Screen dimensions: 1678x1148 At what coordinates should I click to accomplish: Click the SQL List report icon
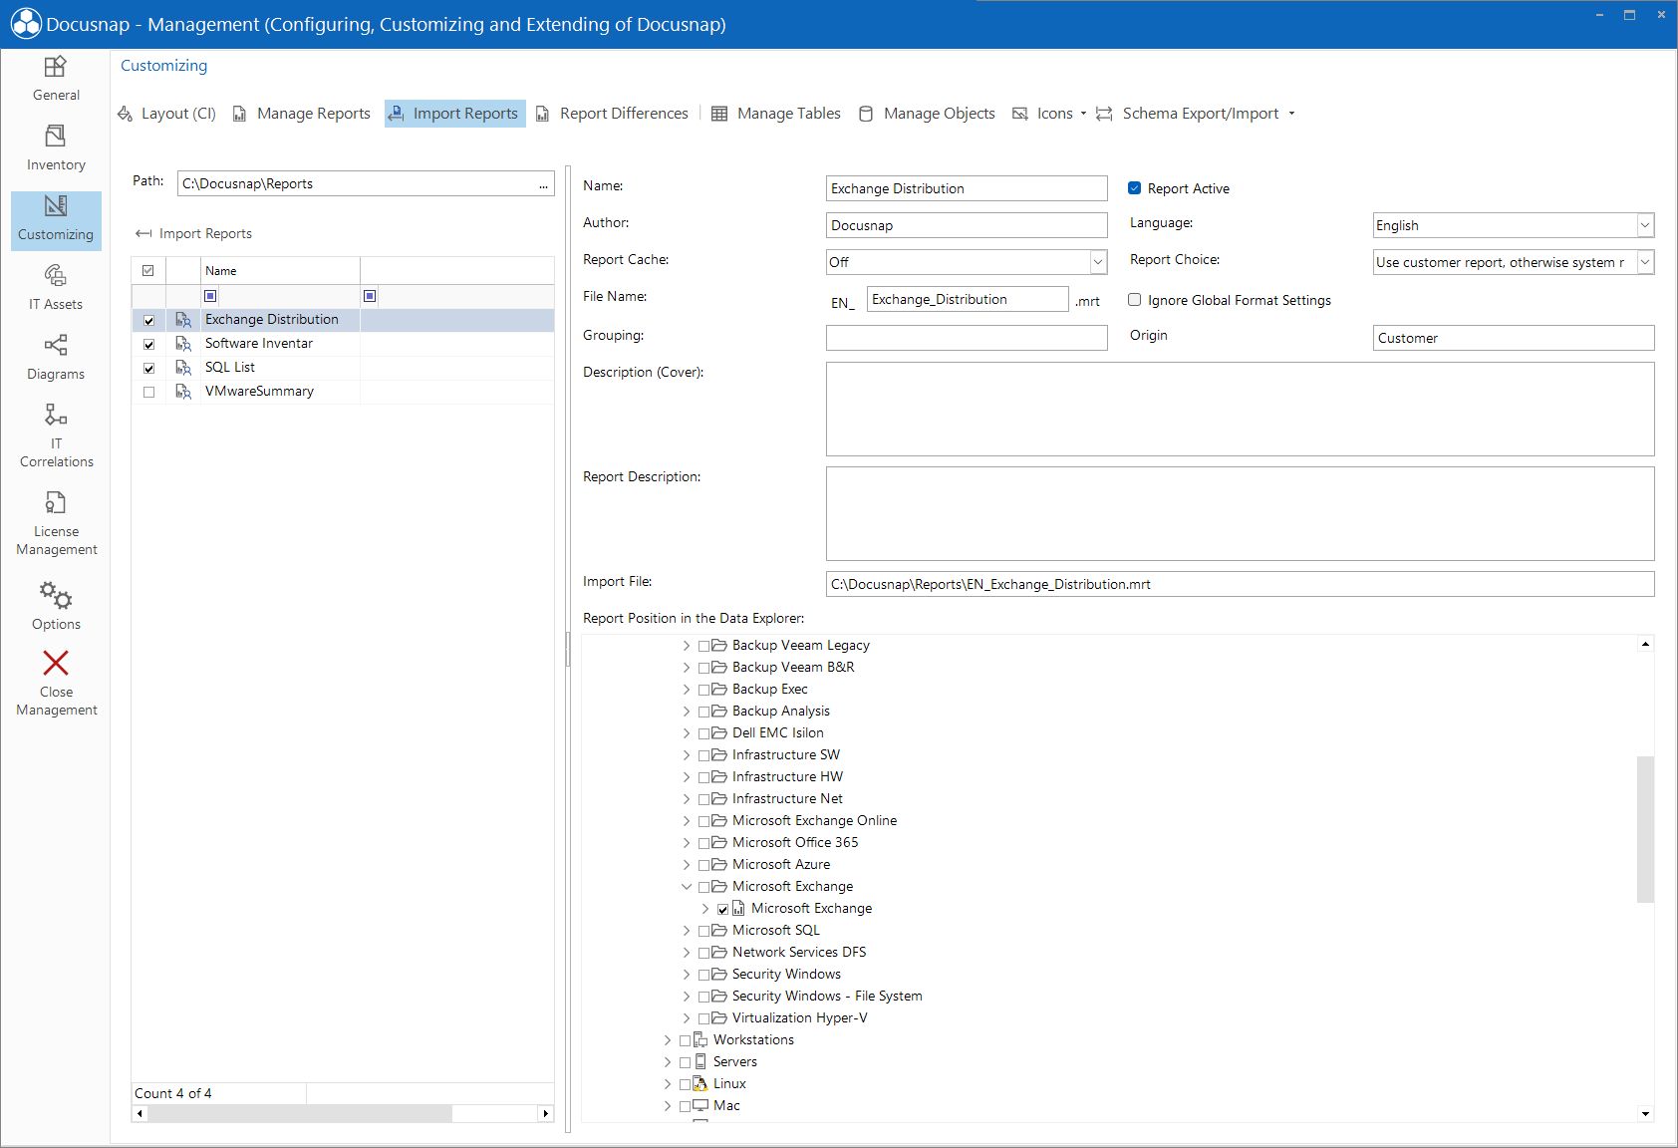click(183, 368)
